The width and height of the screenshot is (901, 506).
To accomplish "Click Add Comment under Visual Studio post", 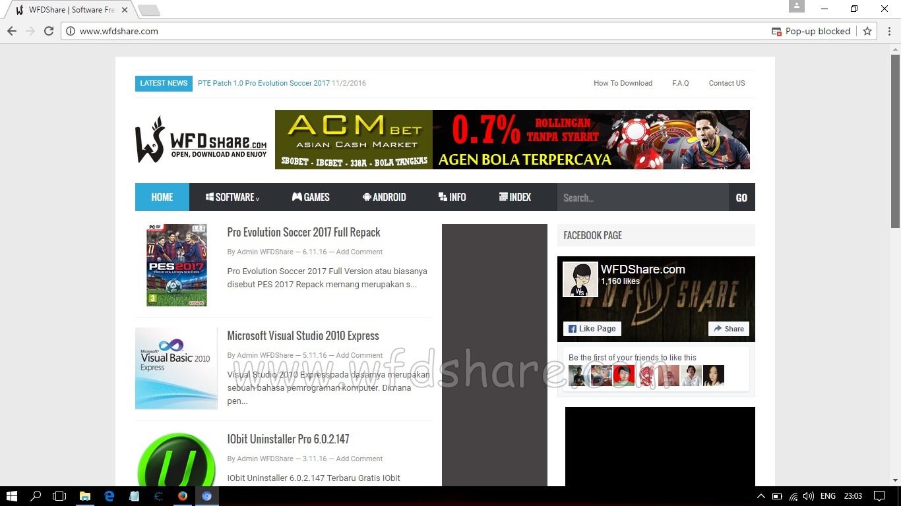I will pos(359,355).
